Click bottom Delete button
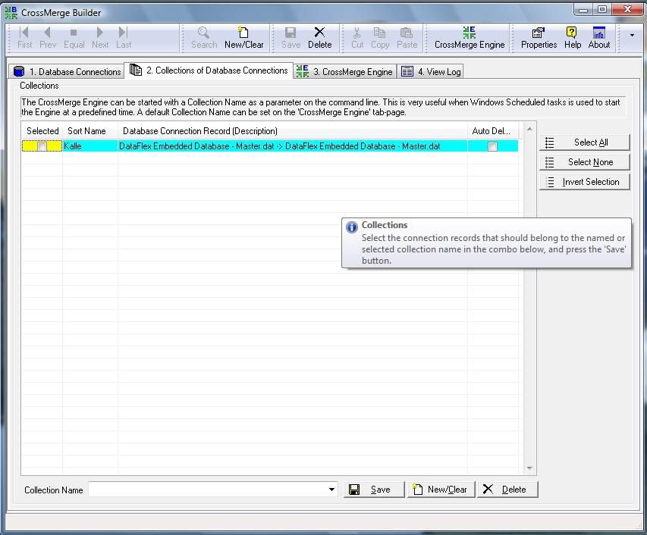 coord(507,490)
